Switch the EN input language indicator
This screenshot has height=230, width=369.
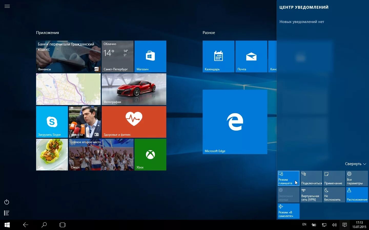[304, 225]
